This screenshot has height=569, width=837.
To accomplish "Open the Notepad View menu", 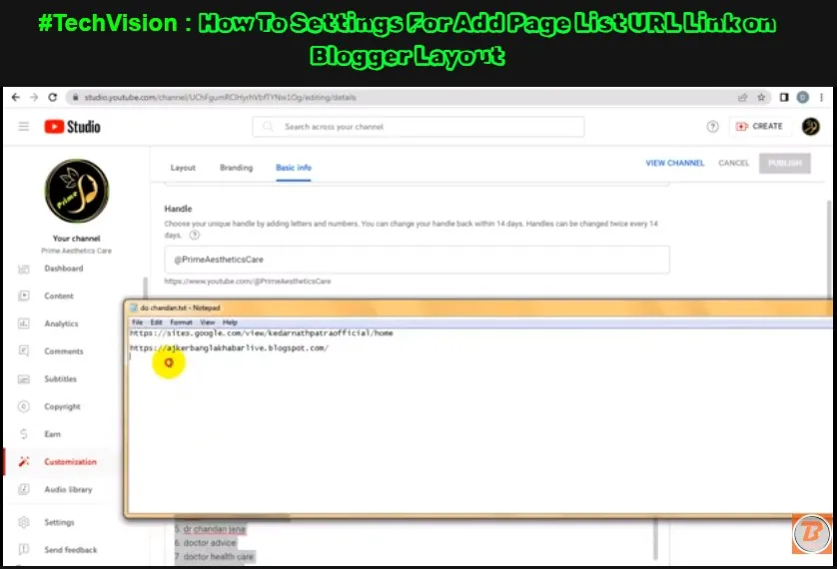I will coord(207,322).
